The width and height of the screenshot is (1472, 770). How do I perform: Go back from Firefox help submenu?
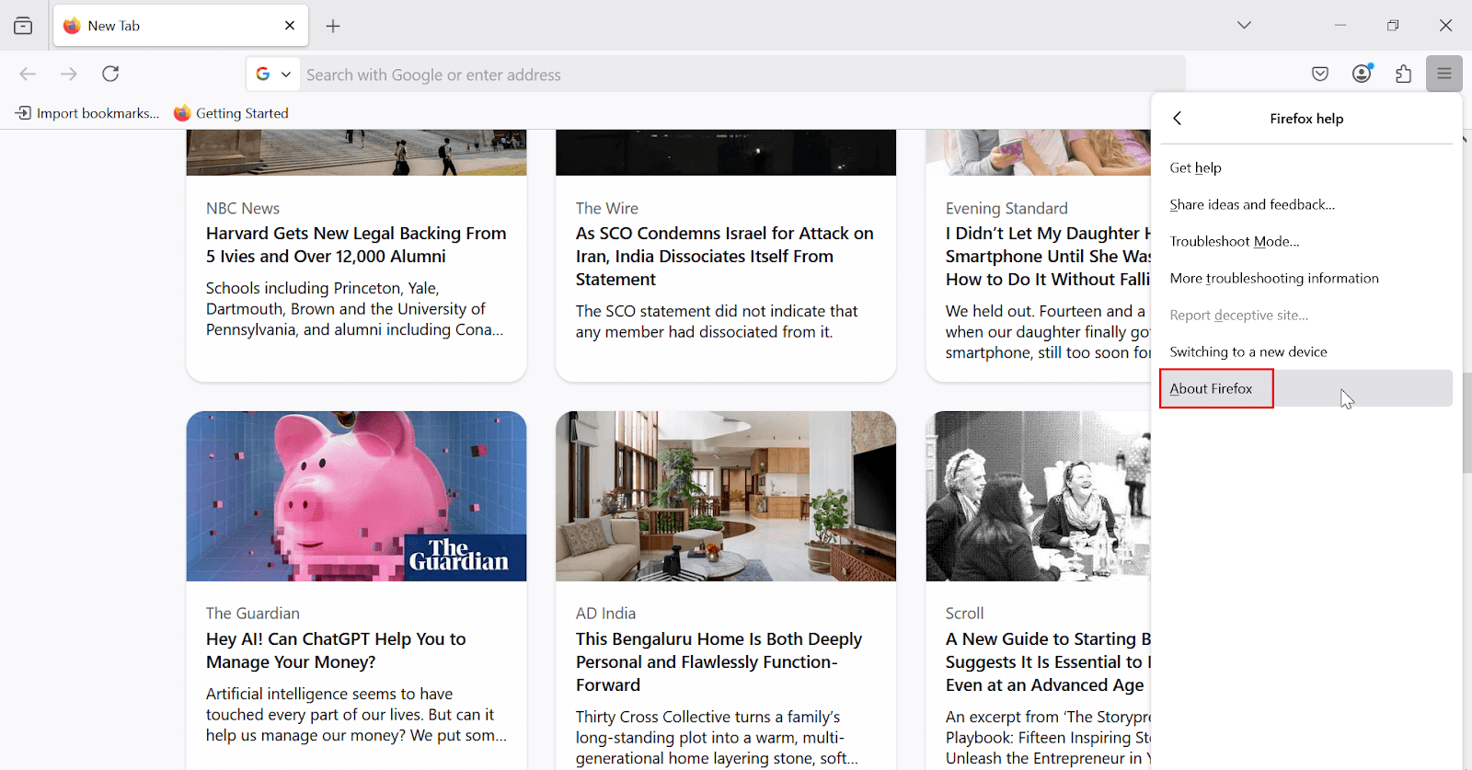(x=1178, y=119)
